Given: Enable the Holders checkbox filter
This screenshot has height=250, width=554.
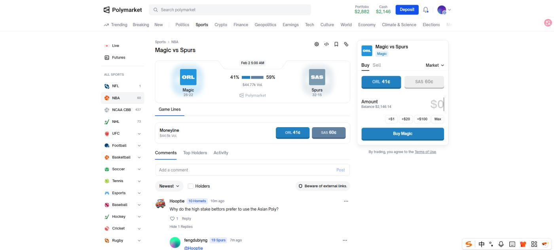Looking at the screenshot, I should 191,186.
